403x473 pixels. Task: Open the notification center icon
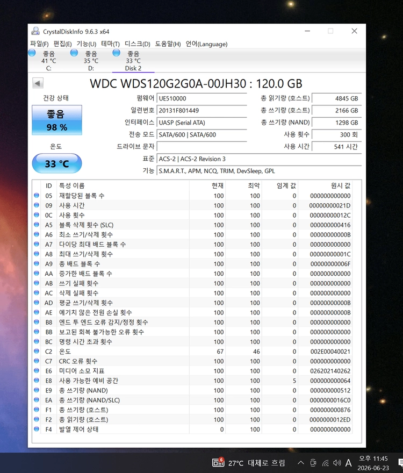point(400,463)
